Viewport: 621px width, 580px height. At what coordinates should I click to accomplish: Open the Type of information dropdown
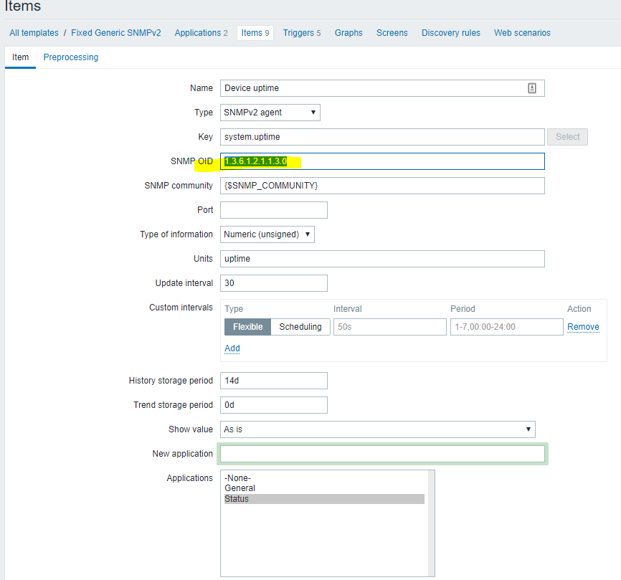(x=267, y=234)
